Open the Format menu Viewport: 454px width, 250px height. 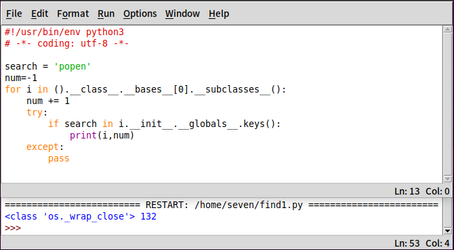[x=73, y=14]
